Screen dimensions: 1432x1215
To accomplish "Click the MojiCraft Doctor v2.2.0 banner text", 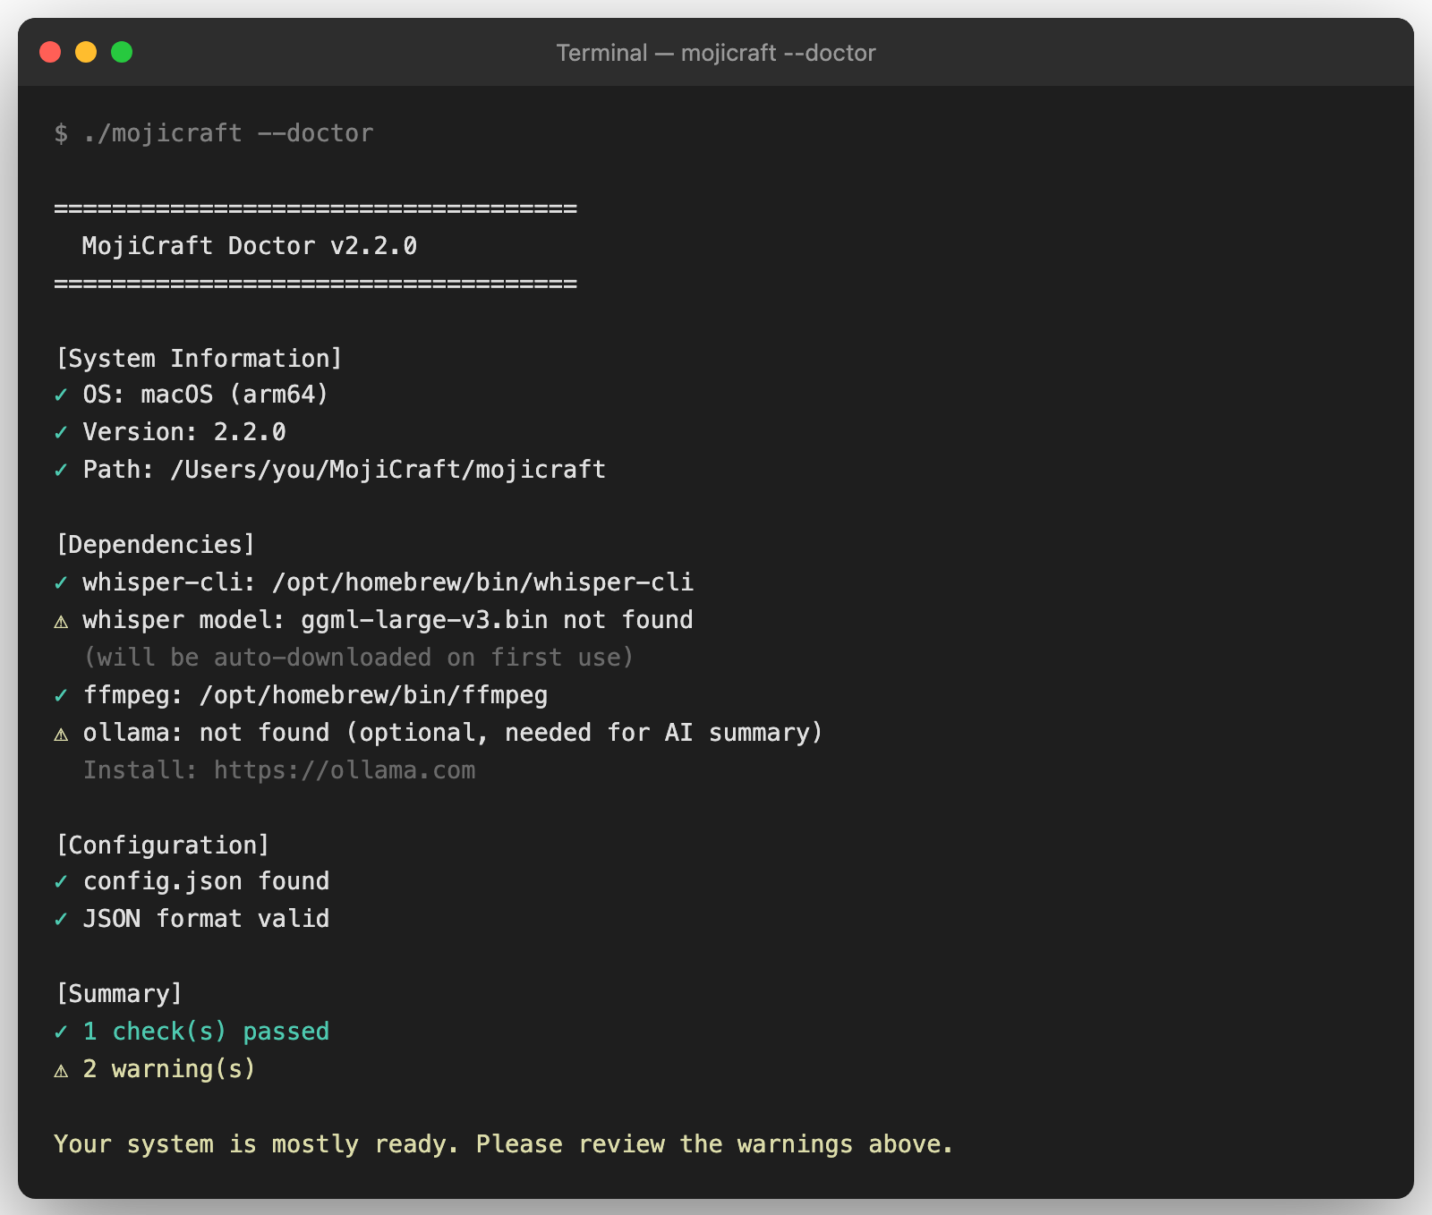I will 250,246.
